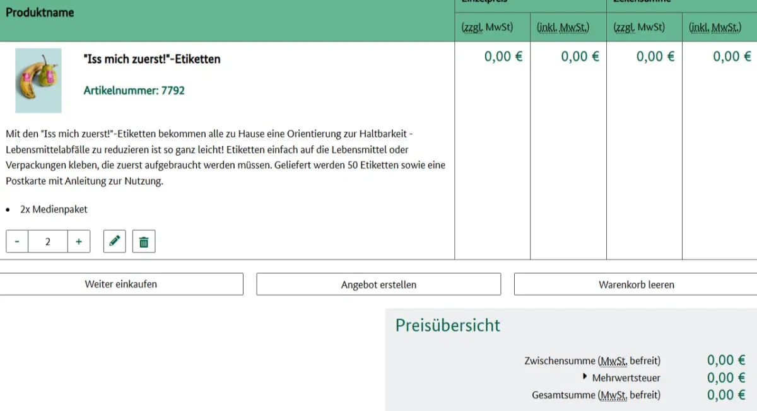Screen dimensions: 757x411
Task: Click the "Weiter einkaufen" button
Action: click(121, 284)
